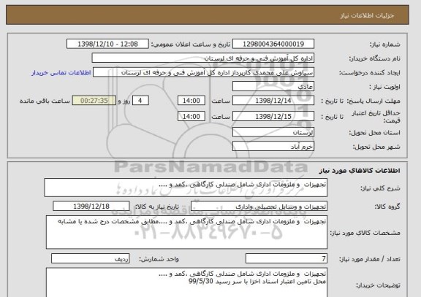Click the remaining days field showing 4
421x297 pixels.
click(140, 101)
